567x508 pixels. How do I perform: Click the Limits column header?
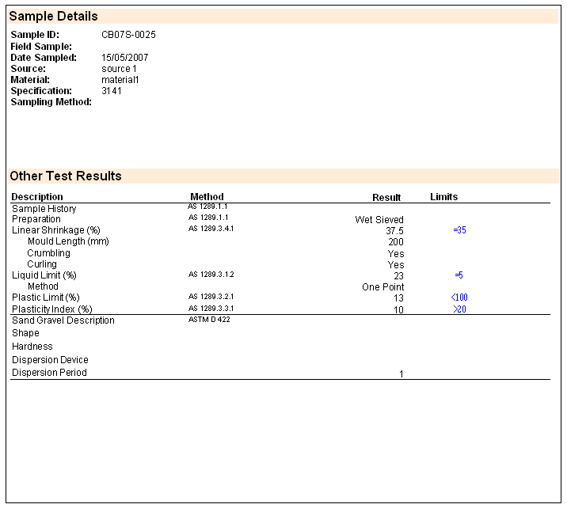point(443,197)
